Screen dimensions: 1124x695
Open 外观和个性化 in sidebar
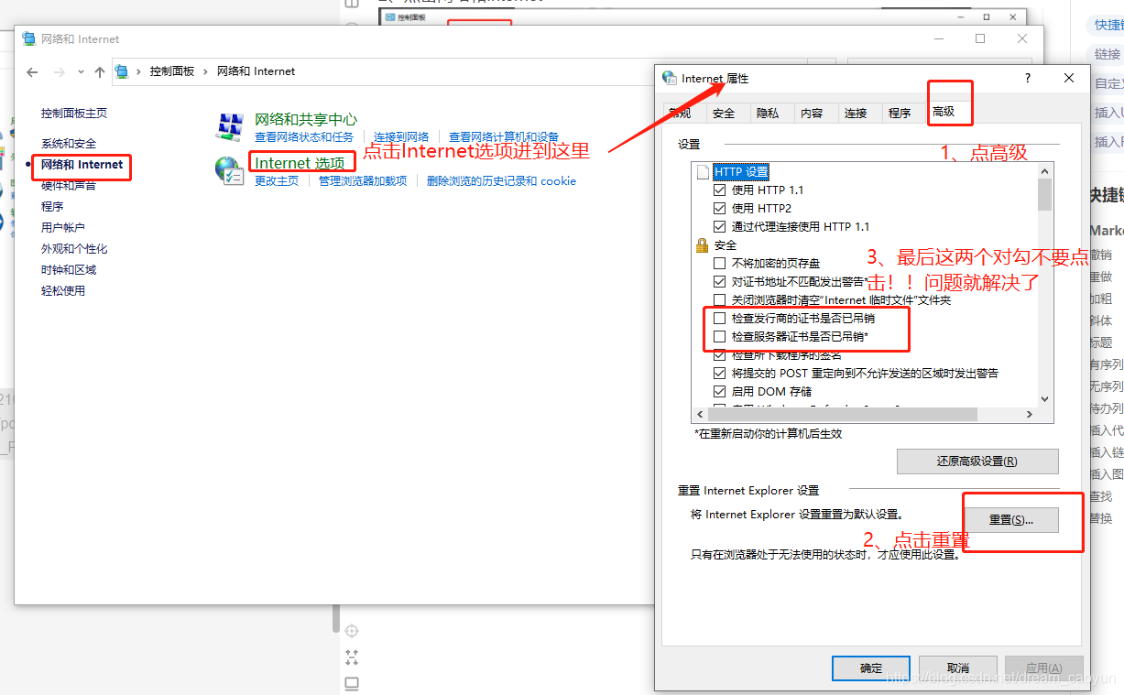[74, 249]
